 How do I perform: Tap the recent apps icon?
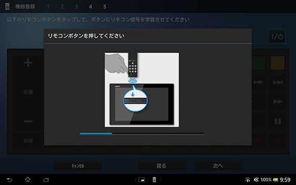46,180
